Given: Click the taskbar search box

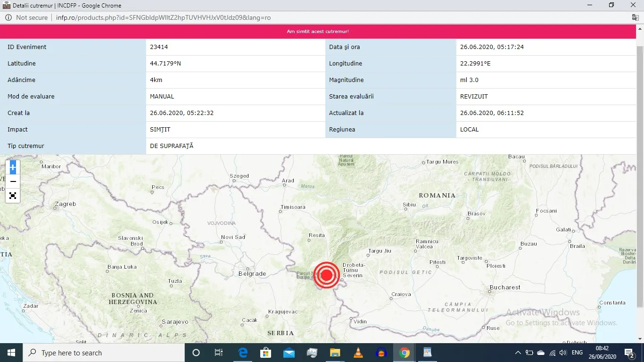Looking at the screenshot, I should [104, 353].
